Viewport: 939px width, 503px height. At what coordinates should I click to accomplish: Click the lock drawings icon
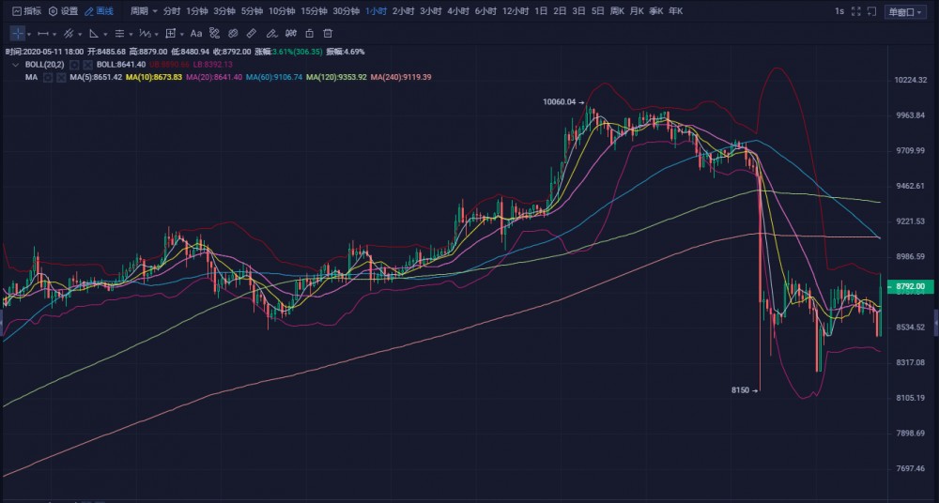309,33
